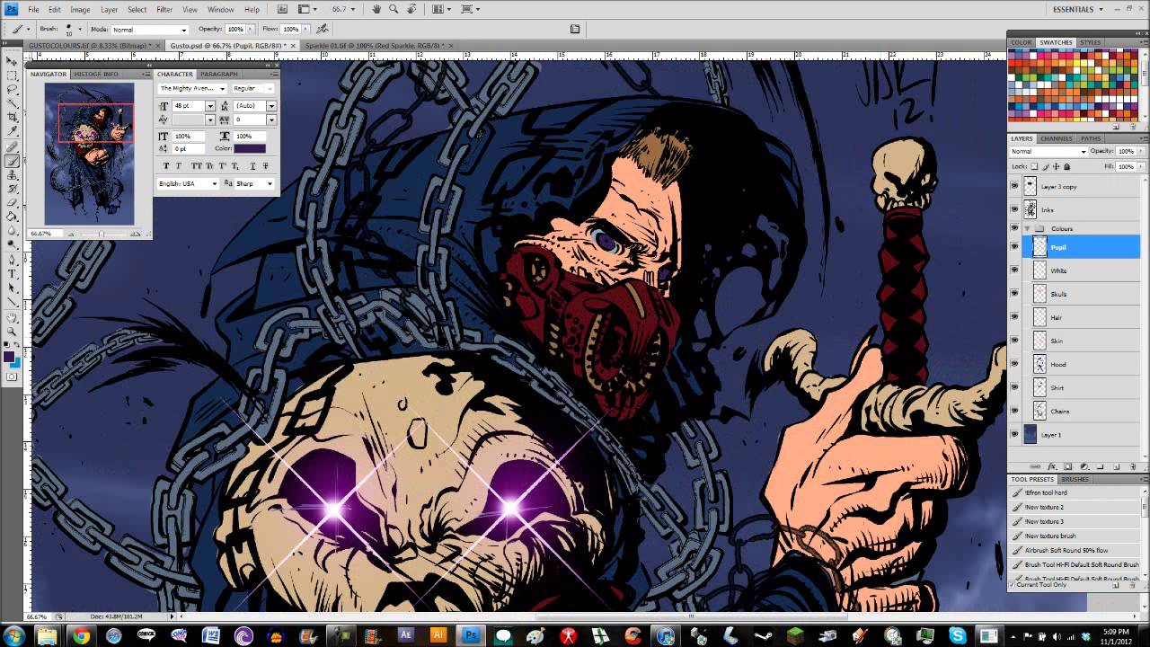The width and height of the screenshot is (1150, 647).
Task: Open the Image menu
Action: point(80,9)
